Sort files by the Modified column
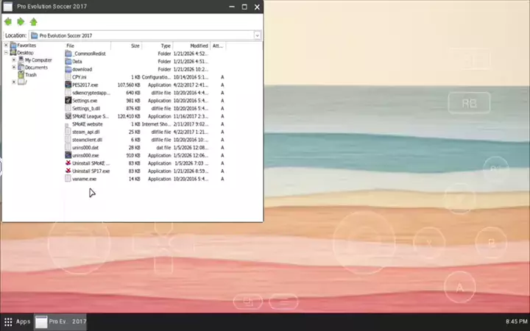The width and height of the screenshot is (530, 331). pos(199,46)
